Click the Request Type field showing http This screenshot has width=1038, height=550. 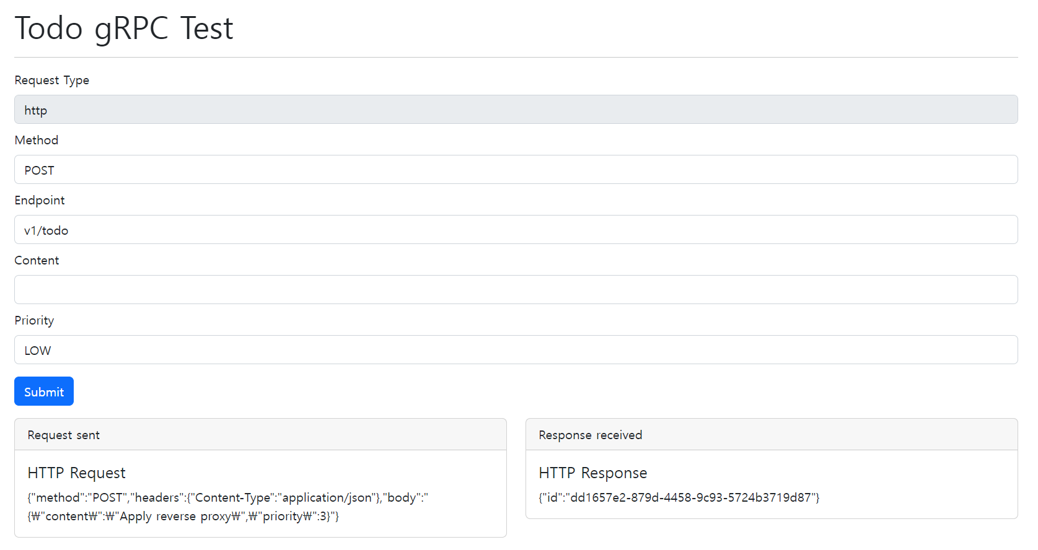coord(516,110)
